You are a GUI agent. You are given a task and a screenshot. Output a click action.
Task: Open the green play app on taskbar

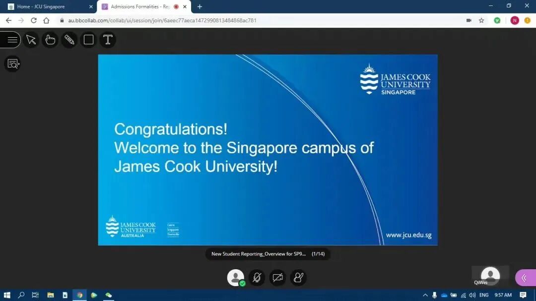[x=94, y=295]
